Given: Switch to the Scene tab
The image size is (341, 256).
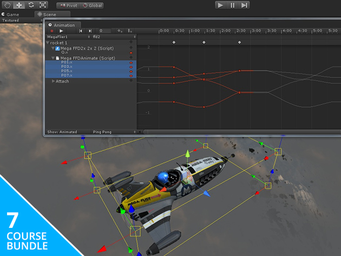Looking at the screenshot, I should (48, 15).
